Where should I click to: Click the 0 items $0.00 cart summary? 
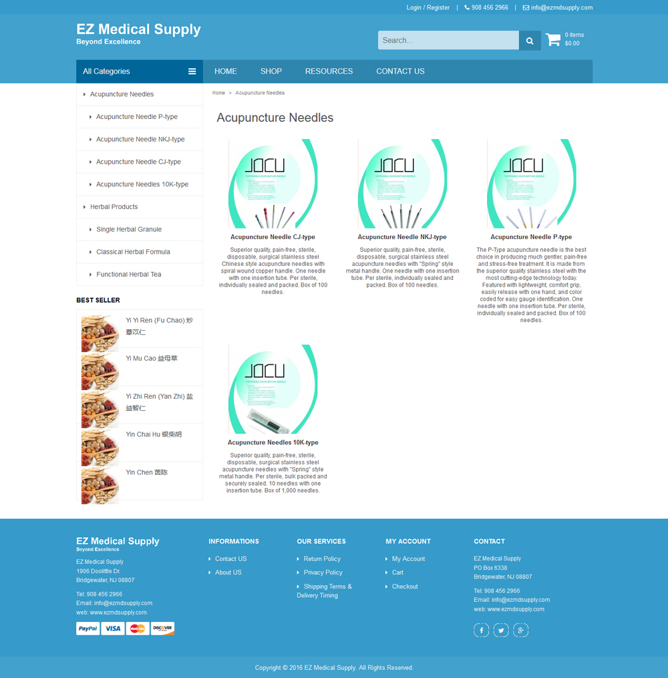pos(574,39)
